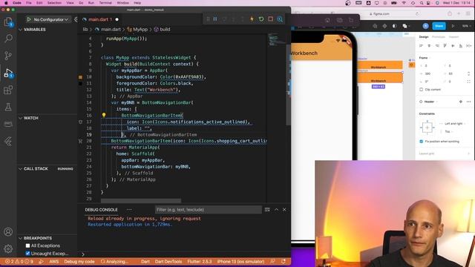Open Source Control view in activity bar
Image resolution: width=475 pixels, height=267 pixels.
tap(8, 56)
